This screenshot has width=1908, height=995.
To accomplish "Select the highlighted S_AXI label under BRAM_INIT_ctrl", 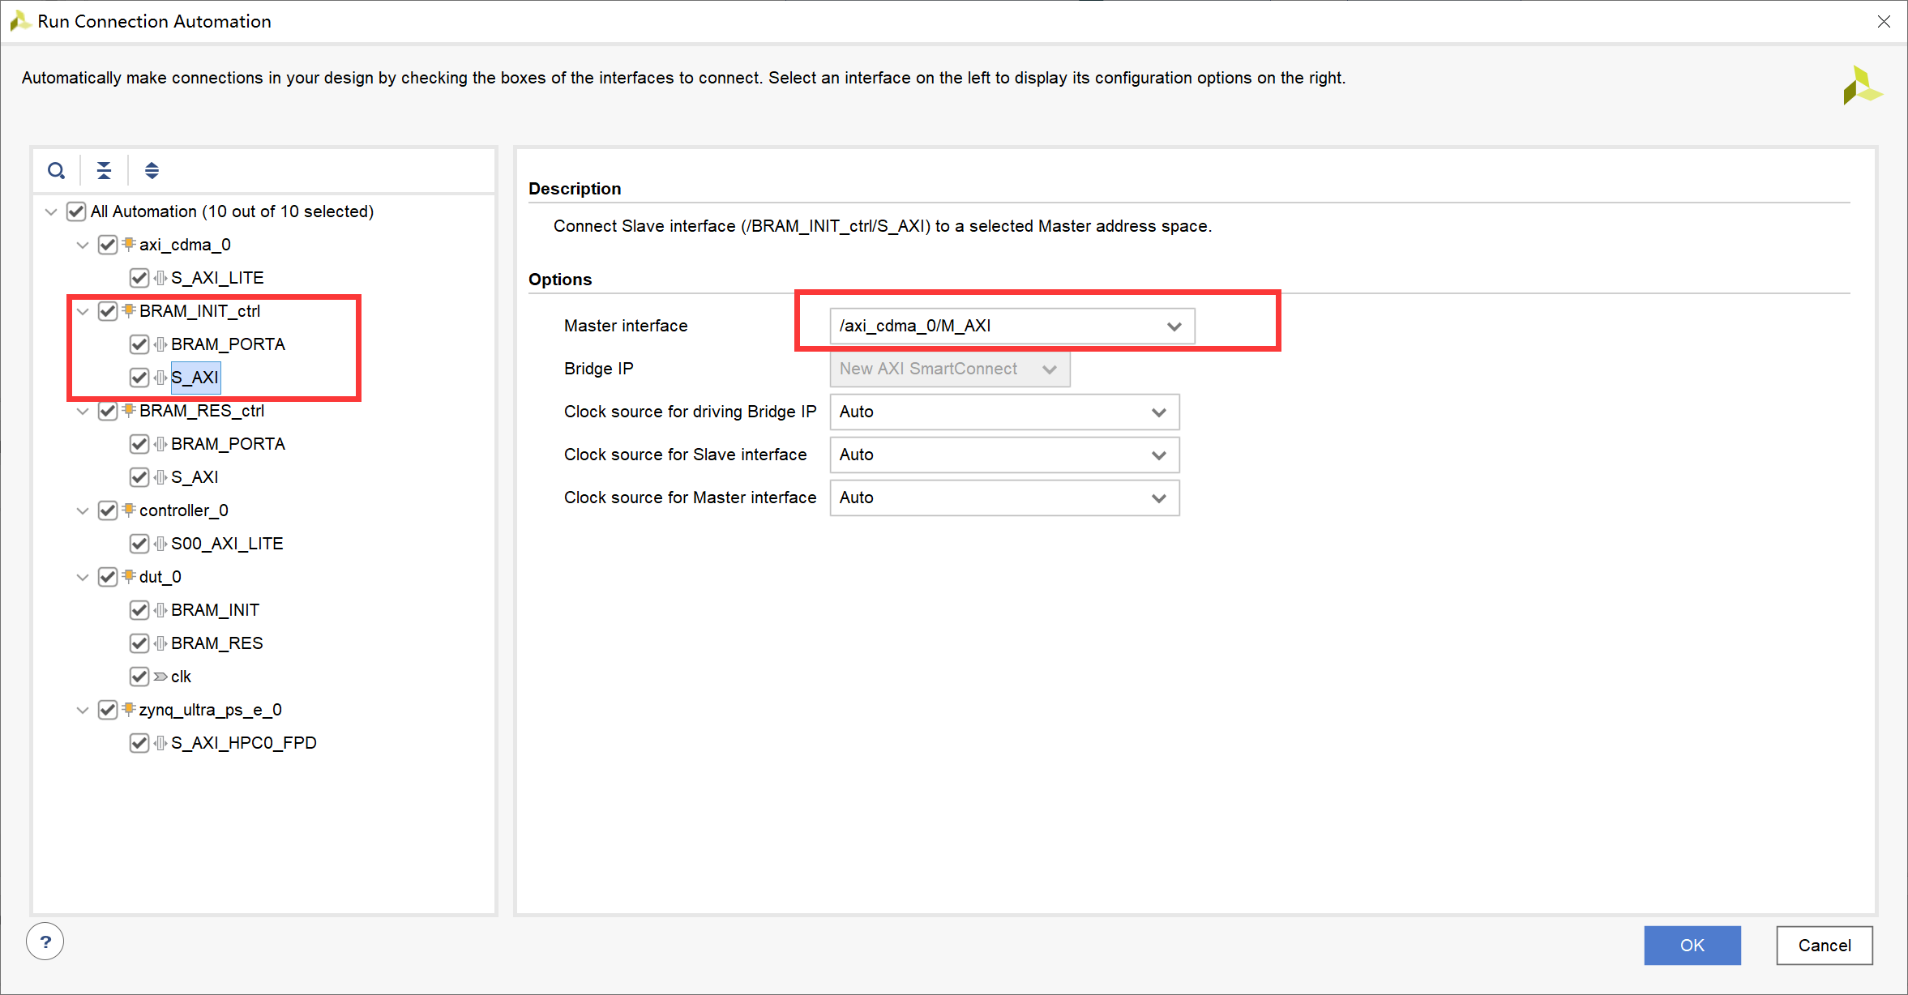I will coord(195,378).
